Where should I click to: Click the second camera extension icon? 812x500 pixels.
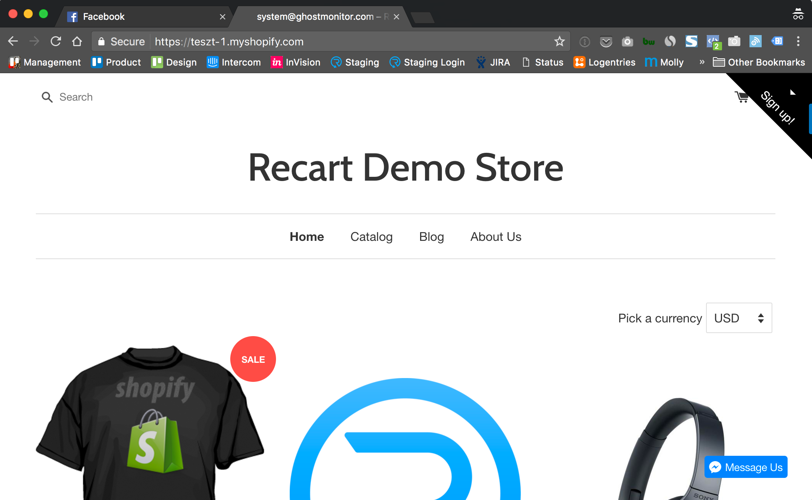(734, 42)
